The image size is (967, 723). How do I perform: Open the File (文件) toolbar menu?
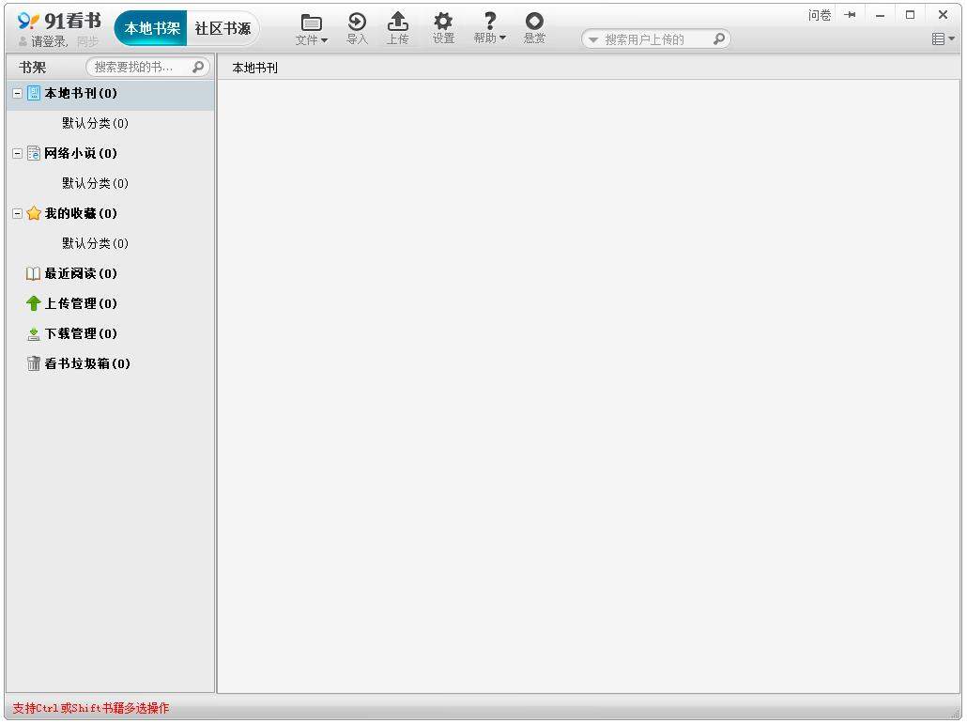click(x=311, y=28)
